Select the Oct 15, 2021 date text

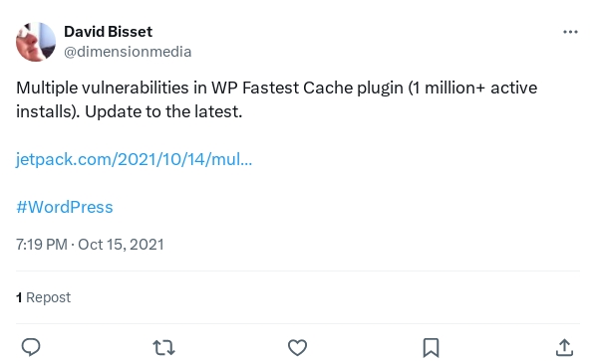point(121,245)
